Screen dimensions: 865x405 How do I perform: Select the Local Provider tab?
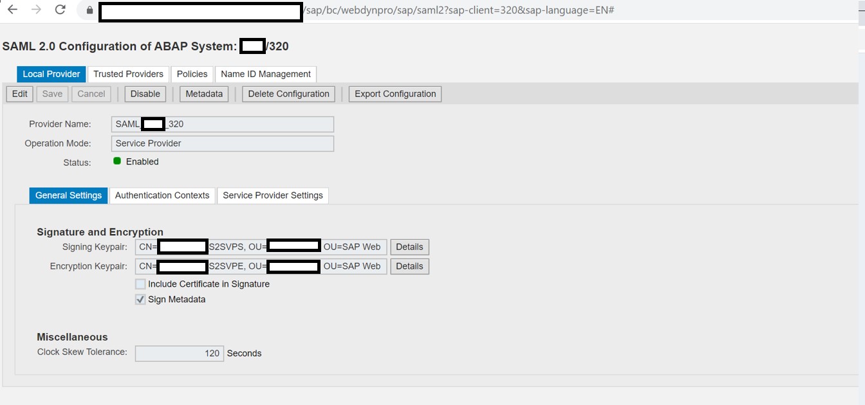click(51, 74)
